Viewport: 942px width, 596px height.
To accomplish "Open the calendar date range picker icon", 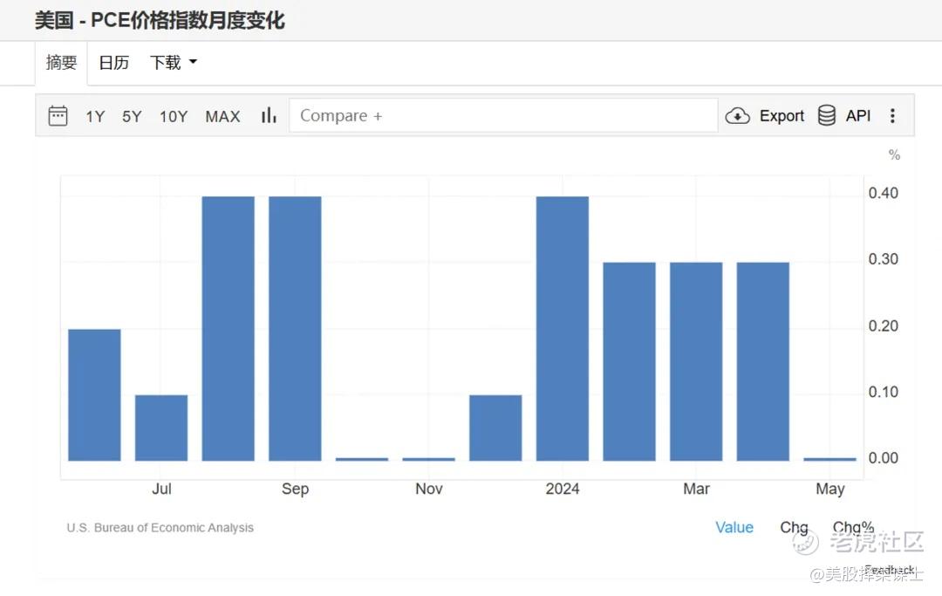I will click(x=58, y=115).
